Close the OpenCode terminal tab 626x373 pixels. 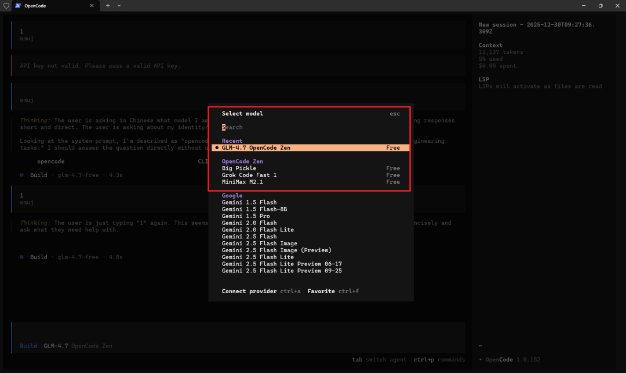[92, 6]
